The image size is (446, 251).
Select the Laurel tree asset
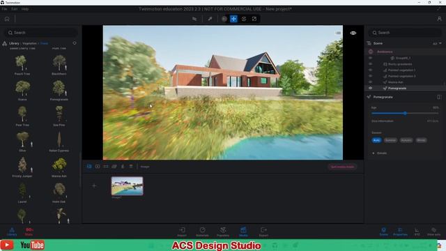pyautogui.click(x=22, y=193)
